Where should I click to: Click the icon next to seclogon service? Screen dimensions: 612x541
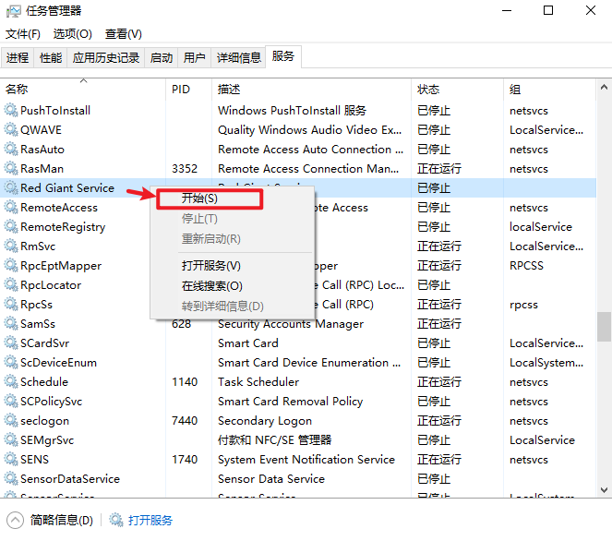[x=11, y=421]
